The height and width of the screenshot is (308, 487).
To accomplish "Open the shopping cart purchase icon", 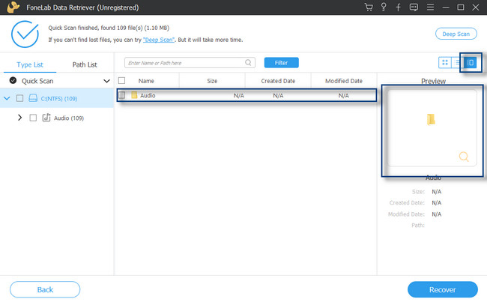I will point(369,7).
